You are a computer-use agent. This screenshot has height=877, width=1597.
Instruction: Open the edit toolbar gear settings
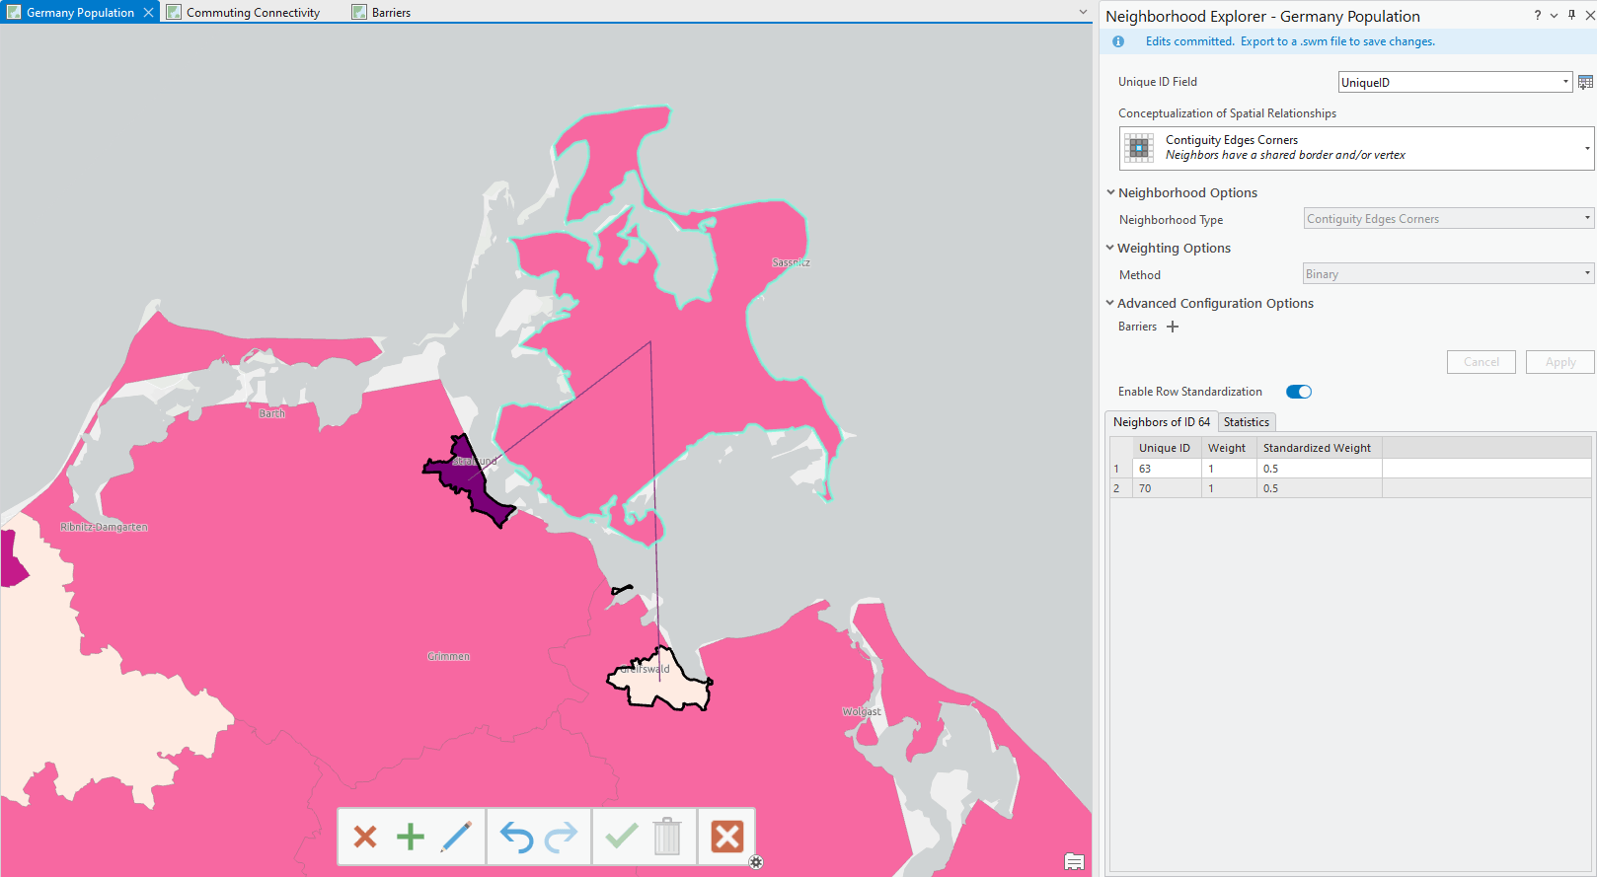[756, 862]
